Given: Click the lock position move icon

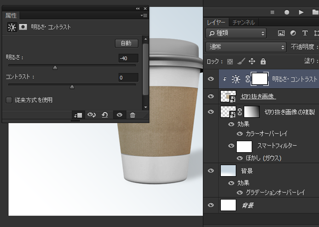Looking at the screenshot, I should (252, 61).
